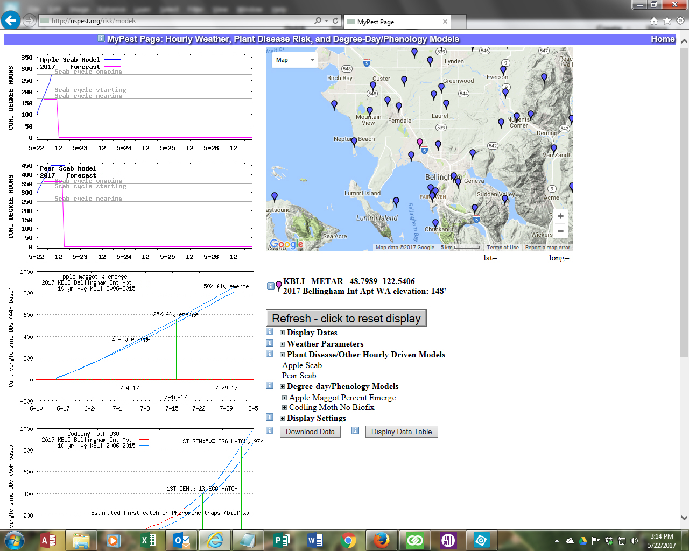Close the MyPest Page tab
689x551 pixels.
pyautogui.click(x=445, y=22)
